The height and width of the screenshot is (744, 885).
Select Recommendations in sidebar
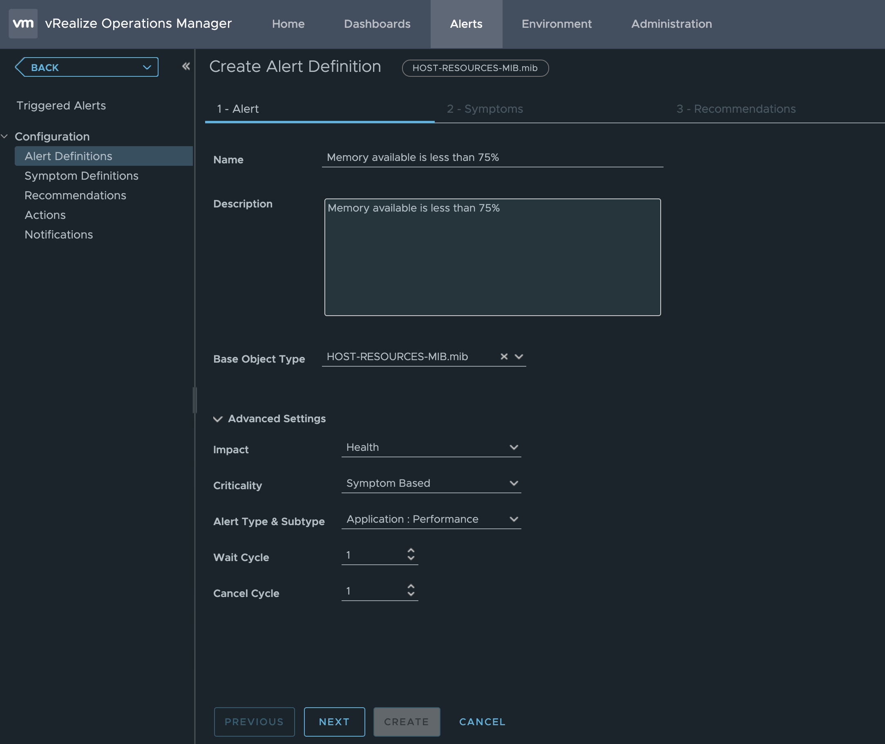point(75,195)
